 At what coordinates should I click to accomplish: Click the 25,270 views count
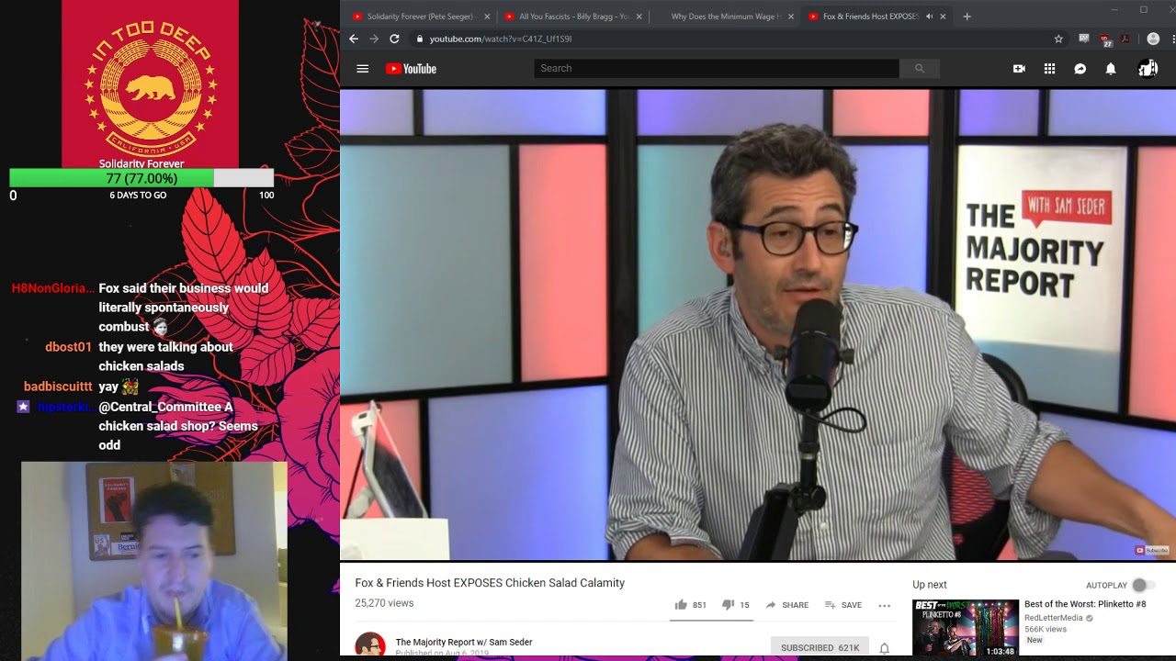384,603
